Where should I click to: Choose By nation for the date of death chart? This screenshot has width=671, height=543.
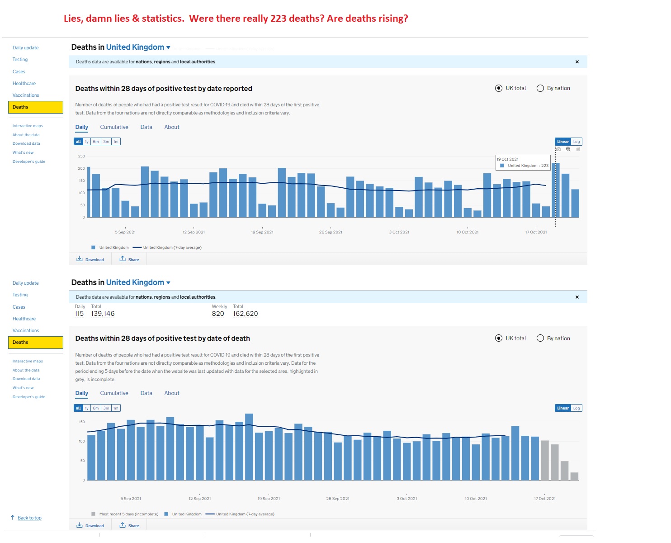540,338
